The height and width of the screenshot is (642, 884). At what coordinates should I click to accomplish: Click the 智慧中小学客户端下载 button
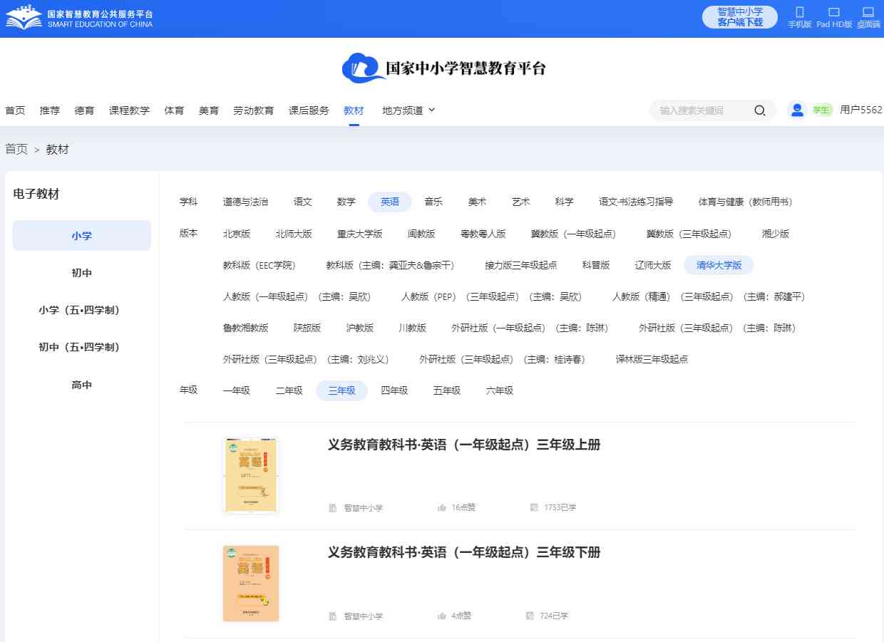pyautogui.click(x=740, y=17)
